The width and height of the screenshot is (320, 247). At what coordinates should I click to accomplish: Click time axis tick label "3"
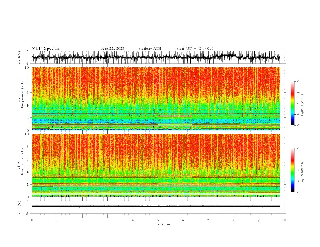(107, 220)
